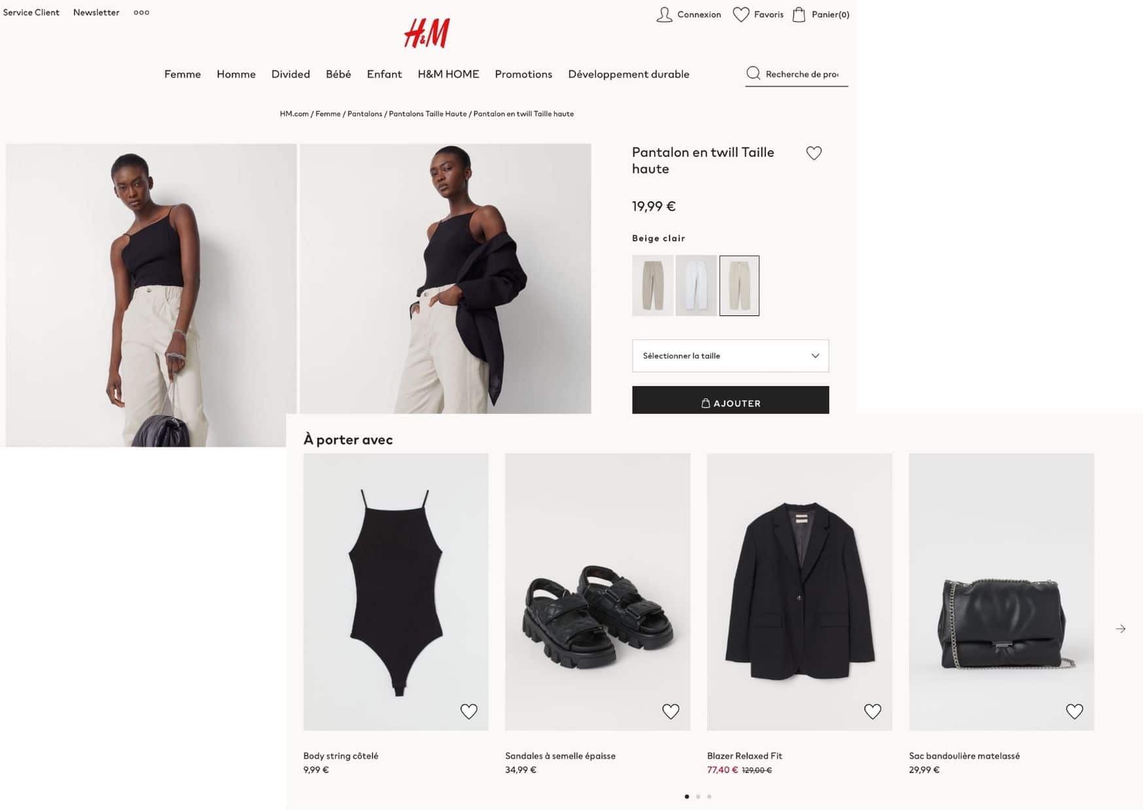The width and height of the screenshot is (1143, 811).
Task: Open the Panier shopping bag icon
Action: pyautogui.click(x=799, y=14)
